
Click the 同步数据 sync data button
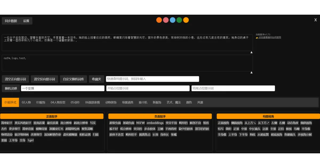(x=11, y=21)
